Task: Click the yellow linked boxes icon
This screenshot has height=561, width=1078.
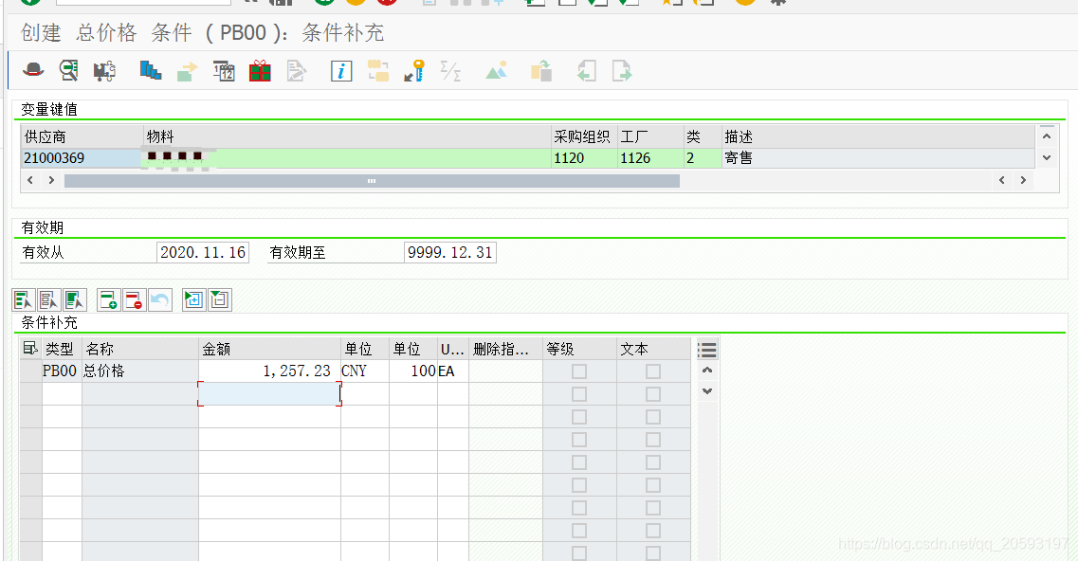Action: [378, 71]
